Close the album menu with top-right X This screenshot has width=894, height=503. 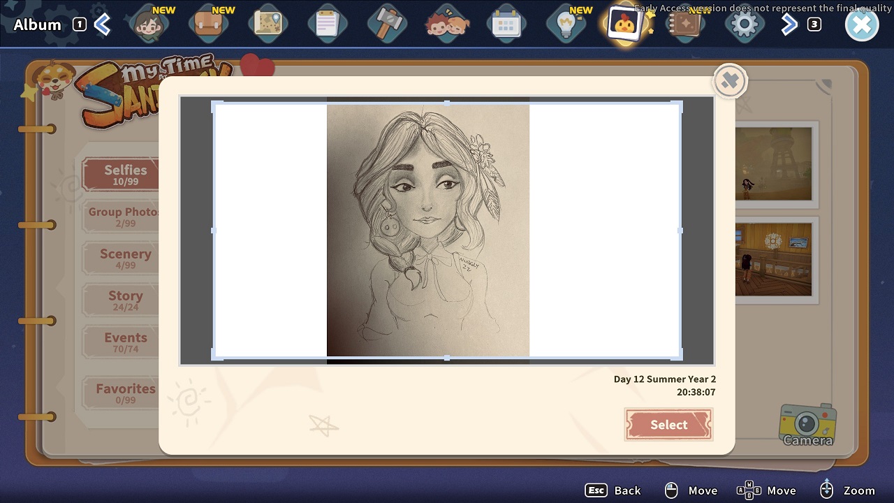862,24
